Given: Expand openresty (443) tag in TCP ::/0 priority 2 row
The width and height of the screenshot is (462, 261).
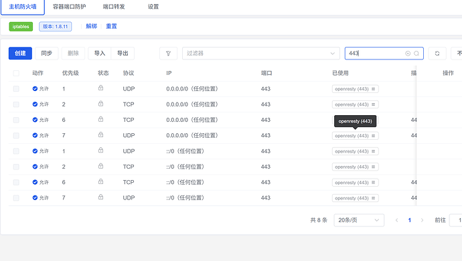Looking at the screenshot, I should (355, 167).
